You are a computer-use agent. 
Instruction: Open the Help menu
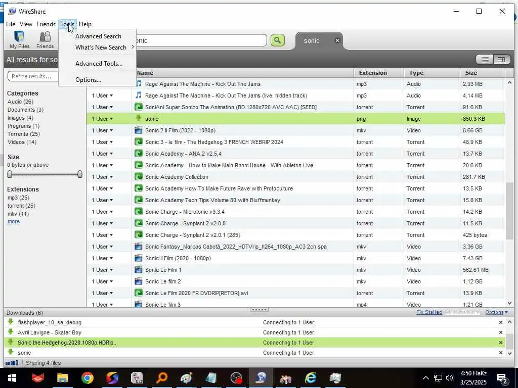pyautogui.click(x=85, y=24)
